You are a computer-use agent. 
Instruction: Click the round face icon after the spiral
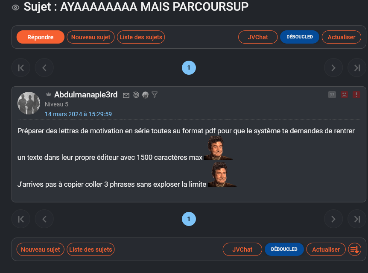click(145, 95)
